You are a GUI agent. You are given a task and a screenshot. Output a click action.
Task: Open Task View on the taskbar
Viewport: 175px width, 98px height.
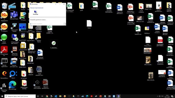coord(42,96)
